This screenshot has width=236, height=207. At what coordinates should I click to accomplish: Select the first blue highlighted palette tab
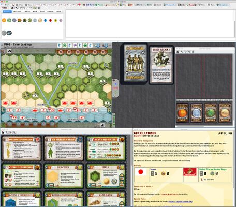pos(7,11)
